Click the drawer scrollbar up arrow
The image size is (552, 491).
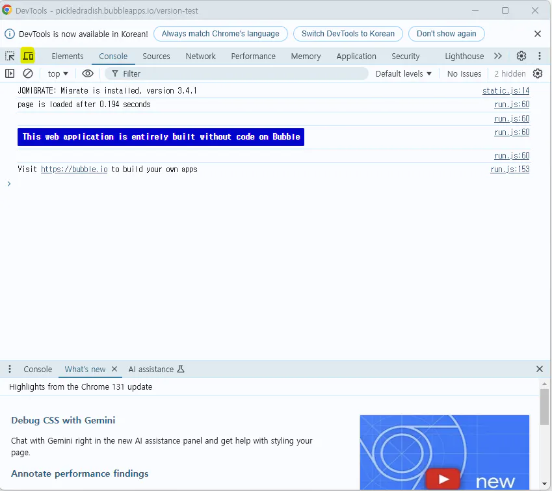(x=544, y=384)
